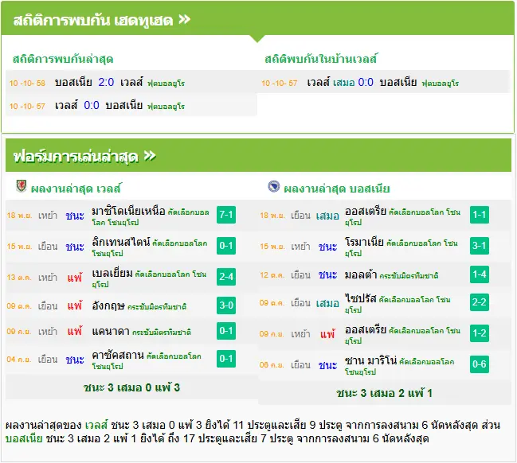Open the ฟอร์มการเล่นล่าสุด header

point(258,155)
